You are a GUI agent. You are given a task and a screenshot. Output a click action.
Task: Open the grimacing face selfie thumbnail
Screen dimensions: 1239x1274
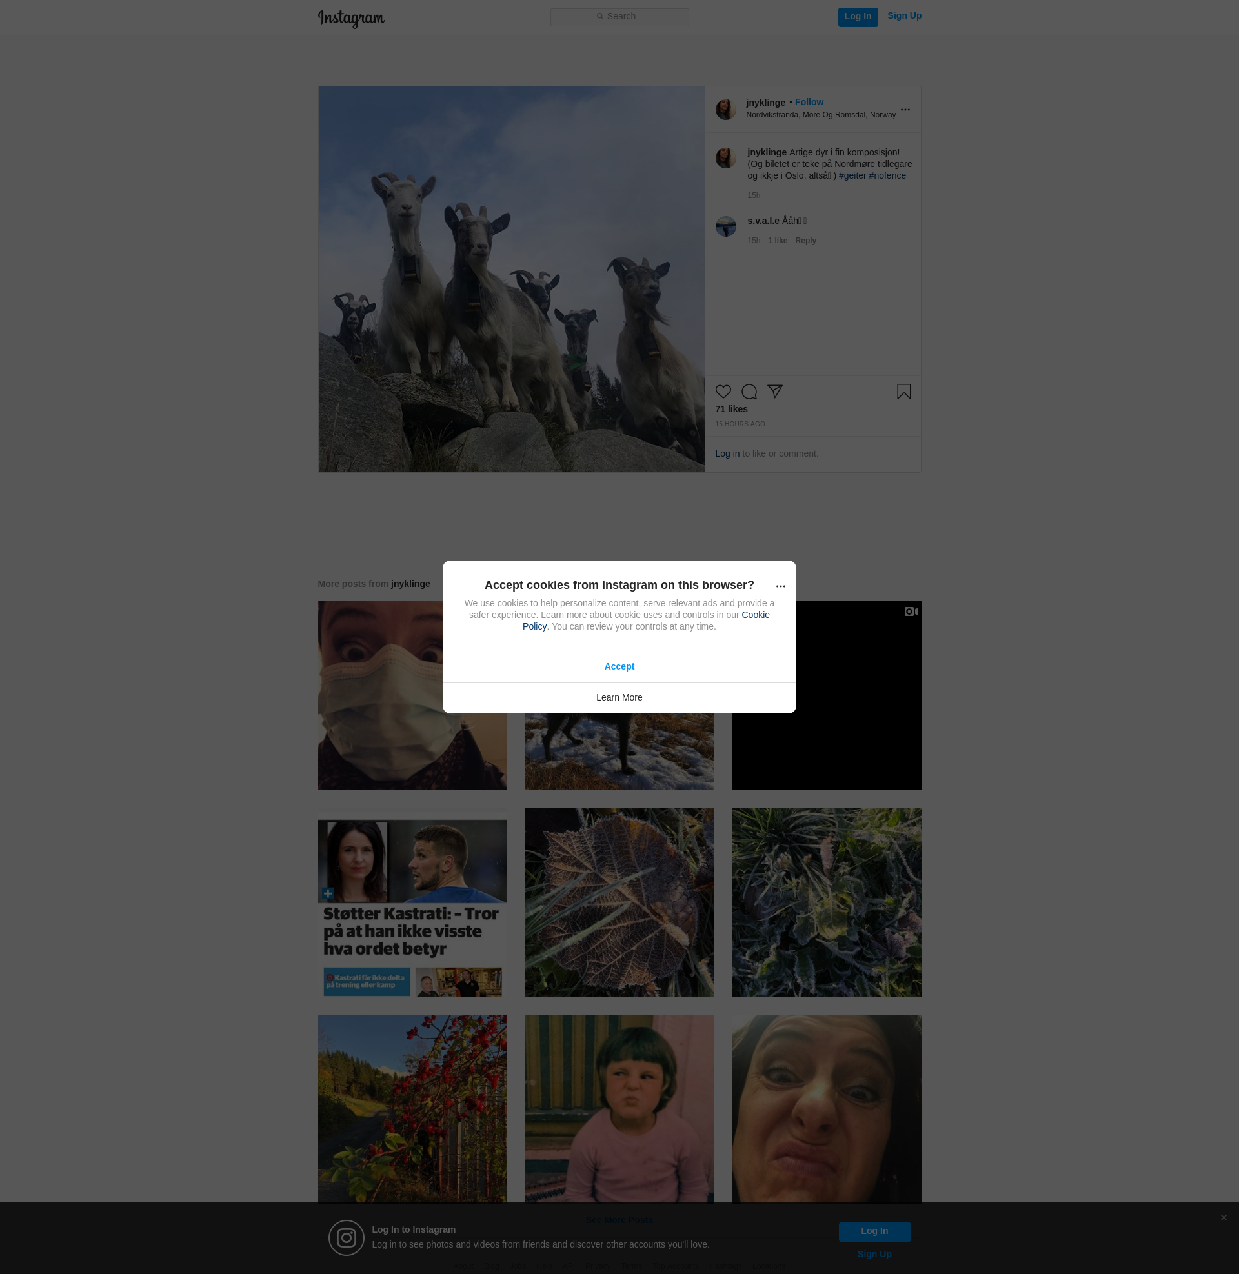[827, 1109]
